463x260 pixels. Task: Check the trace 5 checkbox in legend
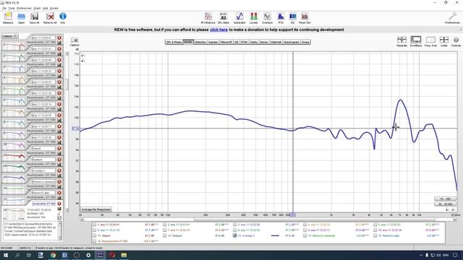click(375, 225)
